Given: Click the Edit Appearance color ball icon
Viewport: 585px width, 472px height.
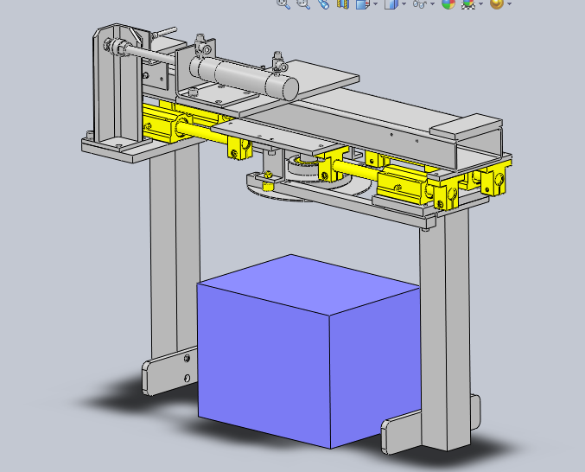Looking at the screenshot, I should click(x=448, y=3).
